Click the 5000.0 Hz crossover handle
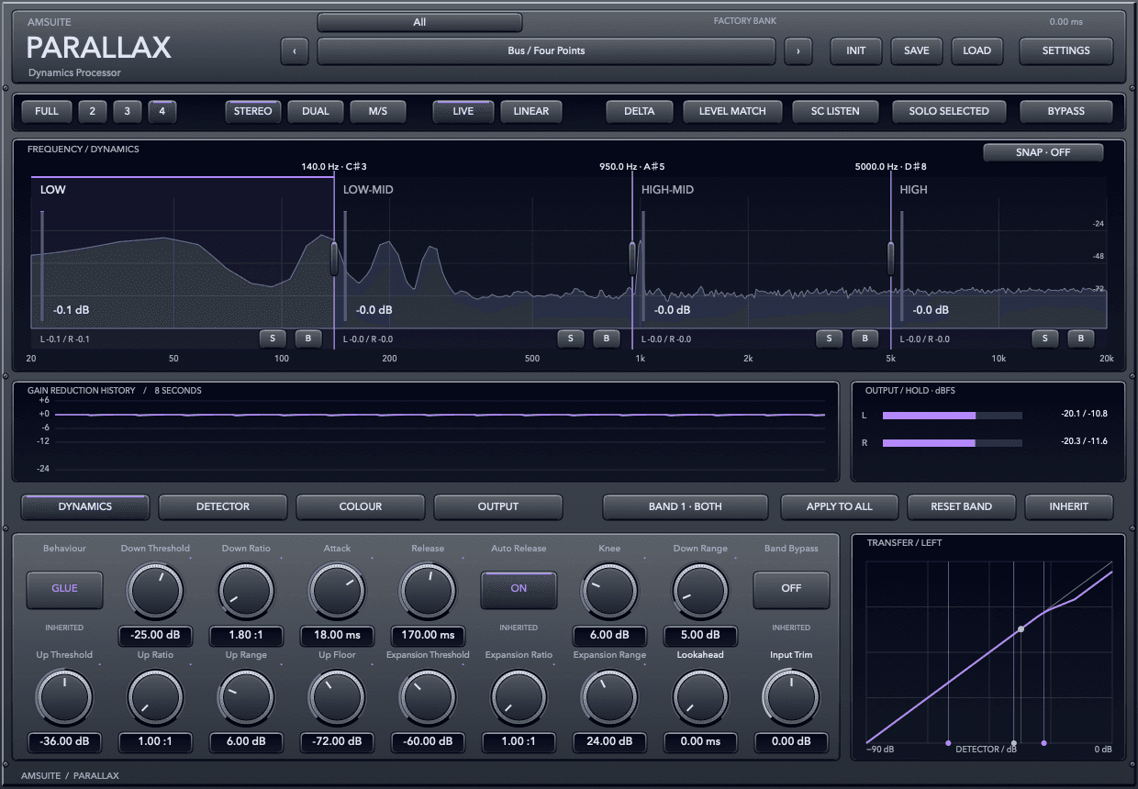Image resolution: width=1138 pixels, height=789 pixels. tap(890, 259)
